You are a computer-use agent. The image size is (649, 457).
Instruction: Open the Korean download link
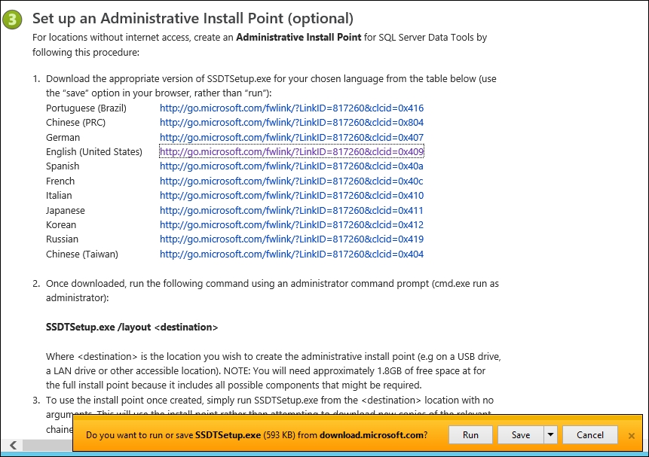click(291, 224)
